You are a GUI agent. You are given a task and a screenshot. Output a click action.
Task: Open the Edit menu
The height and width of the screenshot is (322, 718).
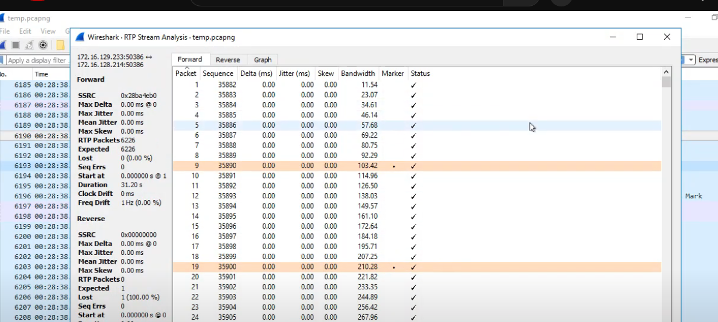point(25,31)
